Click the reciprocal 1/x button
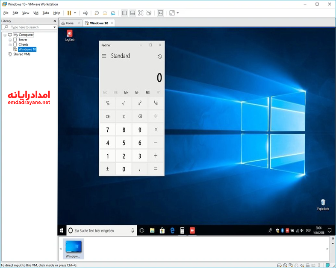This screenshot has width=336, height=268. click(x=156, y=103)
